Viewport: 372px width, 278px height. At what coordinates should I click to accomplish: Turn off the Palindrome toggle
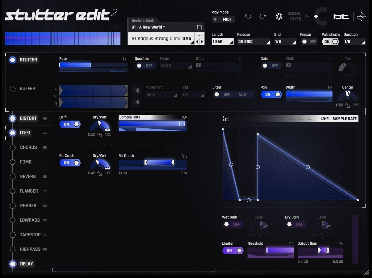(331, 42)
